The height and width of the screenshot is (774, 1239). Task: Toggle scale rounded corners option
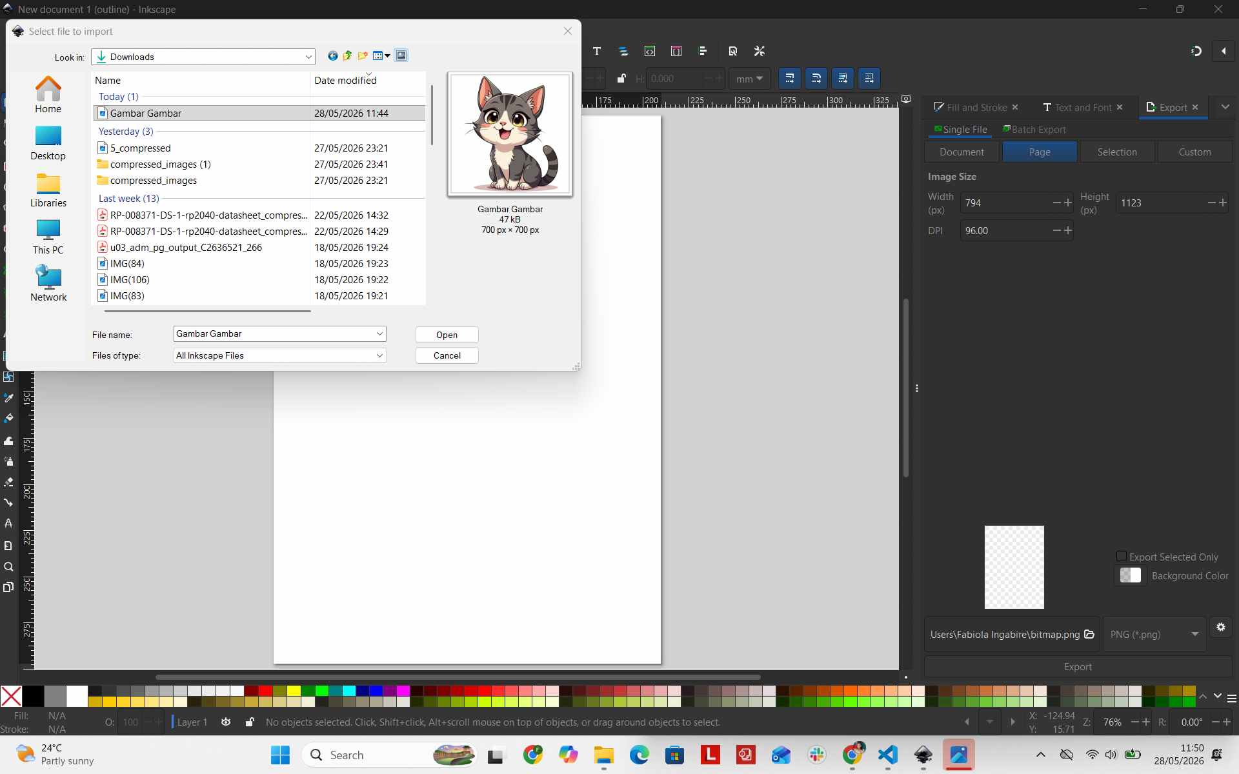[x=816, y=79]
